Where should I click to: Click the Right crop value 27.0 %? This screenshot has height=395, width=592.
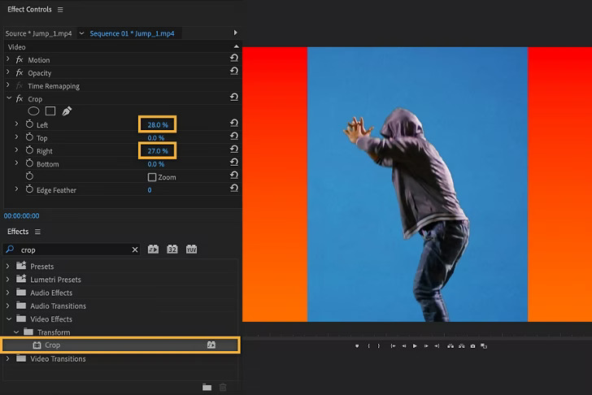click(158, 151)
